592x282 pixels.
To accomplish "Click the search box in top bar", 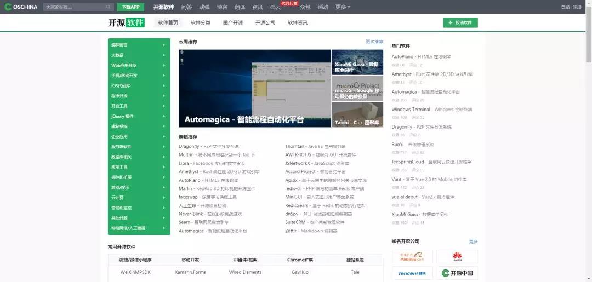I will tap(78, 7).
